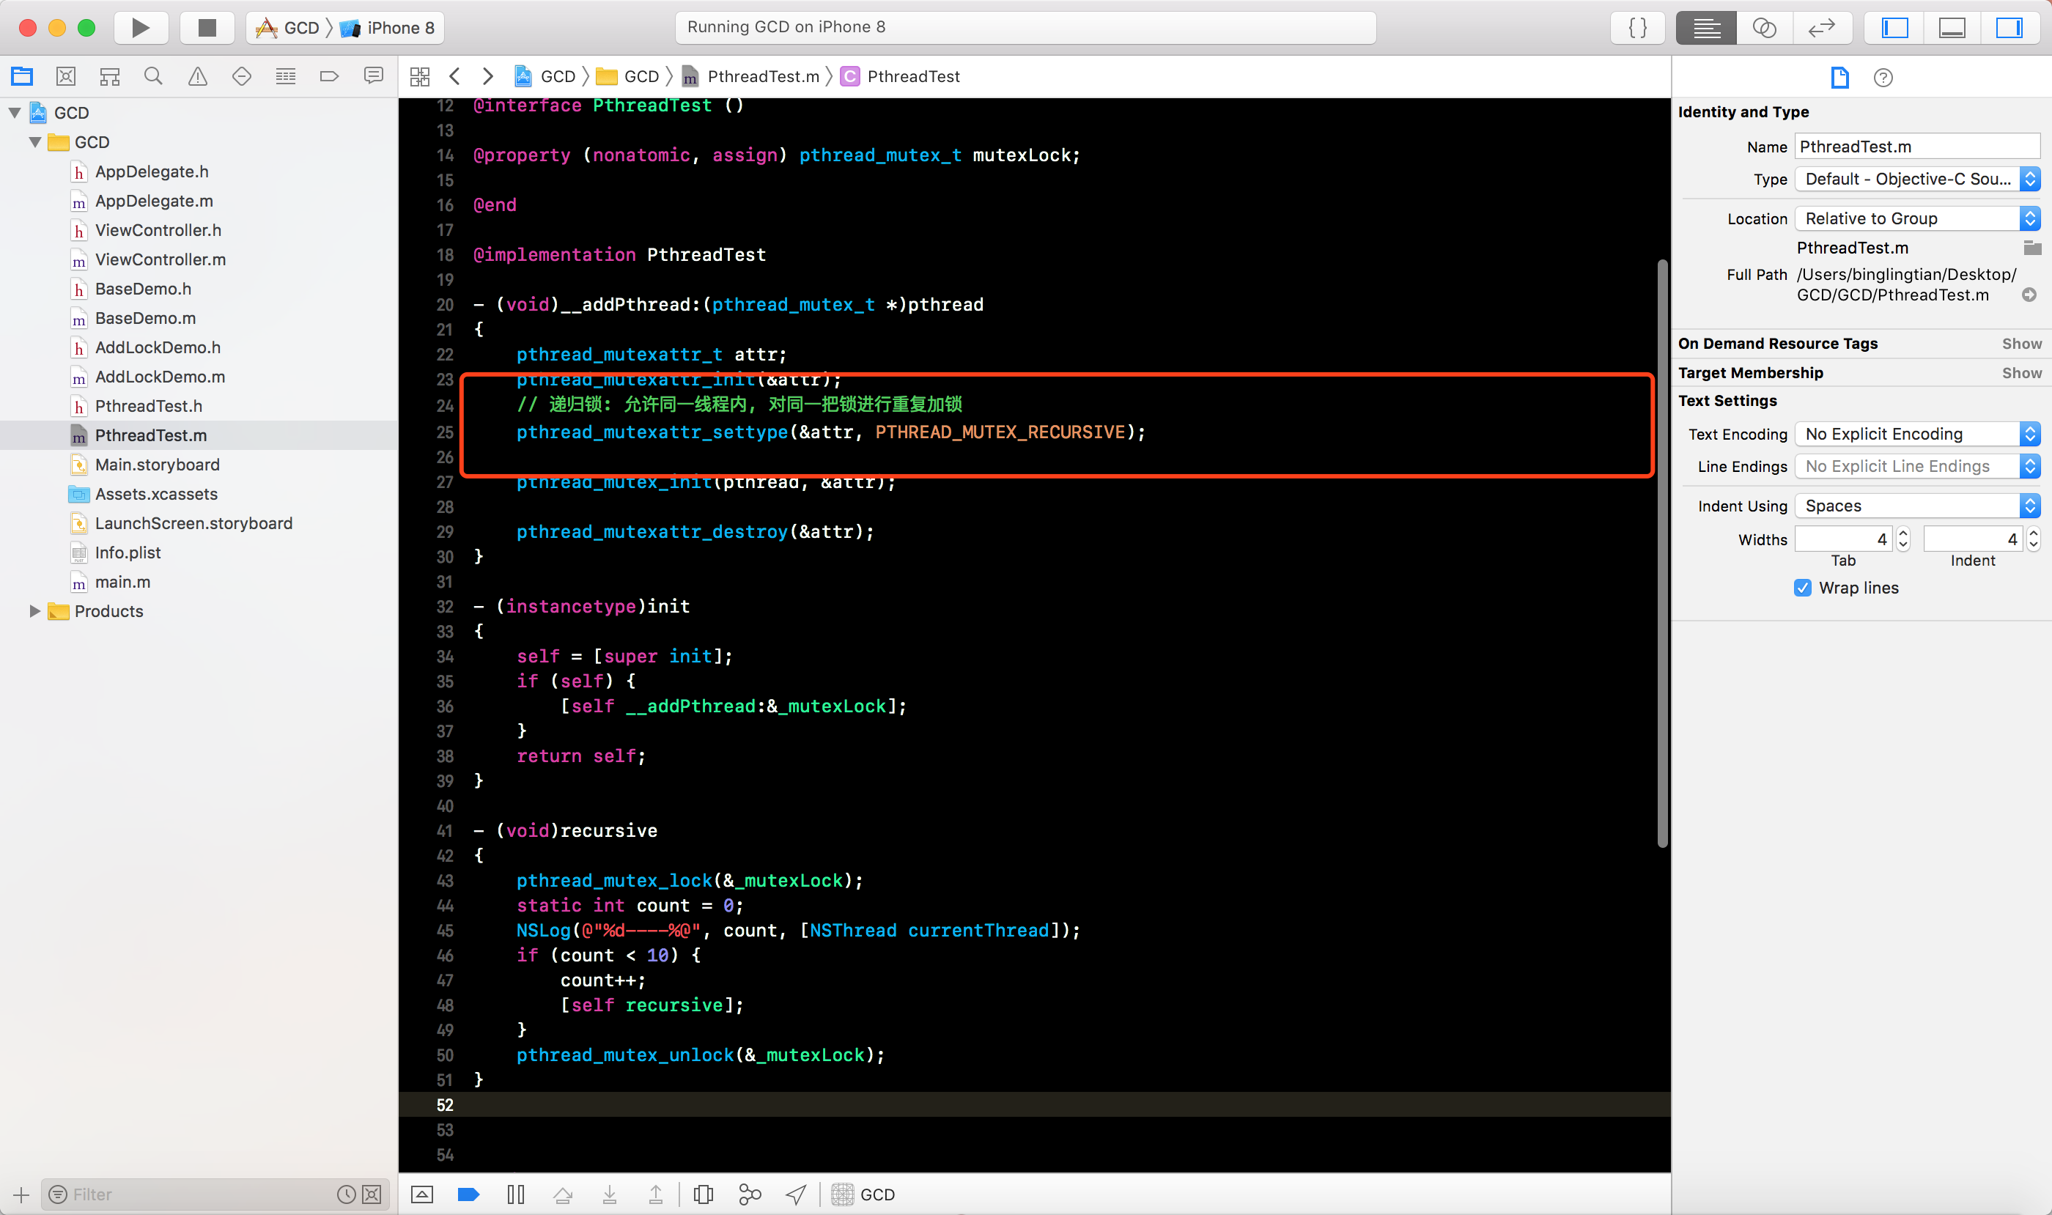Open the Source Control navigator

pos(67,76)
